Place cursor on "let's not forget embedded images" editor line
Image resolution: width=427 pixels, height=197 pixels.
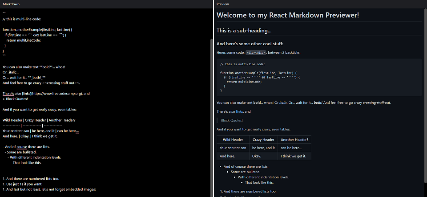tap(49, 189)
